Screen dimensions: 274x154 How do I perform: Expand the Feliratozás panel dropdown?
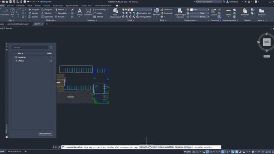tap(92, 20)
